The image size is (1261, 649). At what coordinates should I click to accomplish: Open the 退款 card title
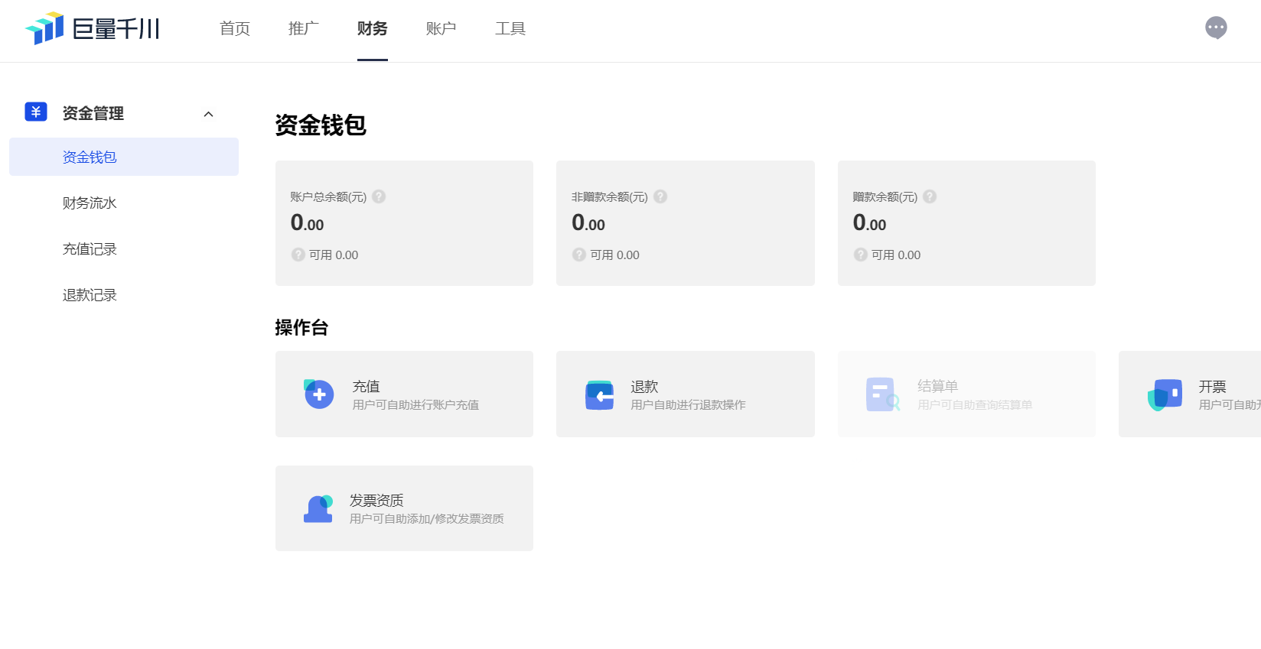644,387
